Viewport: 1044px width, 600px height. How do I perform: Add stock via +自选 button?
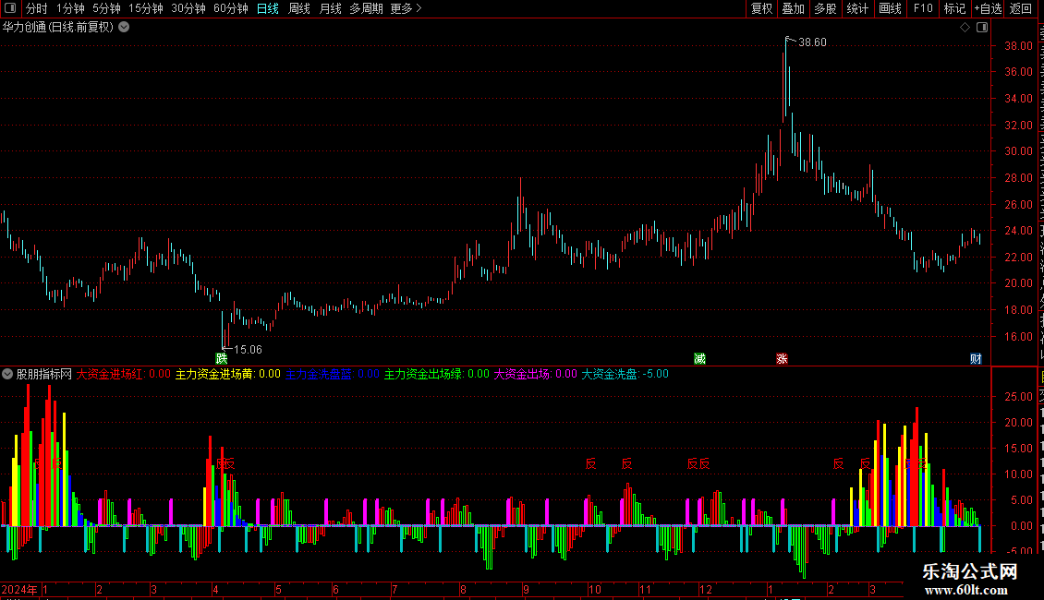click(988, 8)
